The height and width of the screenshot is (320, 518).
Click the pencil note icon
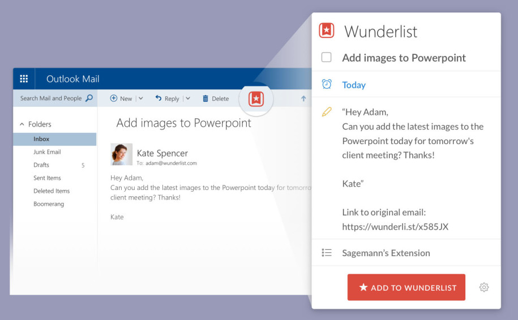[x=327, y=112]
